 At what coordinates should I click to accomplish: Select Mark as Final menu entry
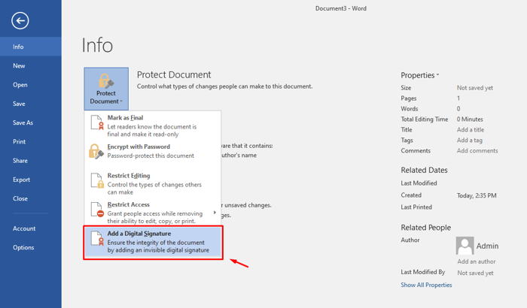tap(153, 125)
